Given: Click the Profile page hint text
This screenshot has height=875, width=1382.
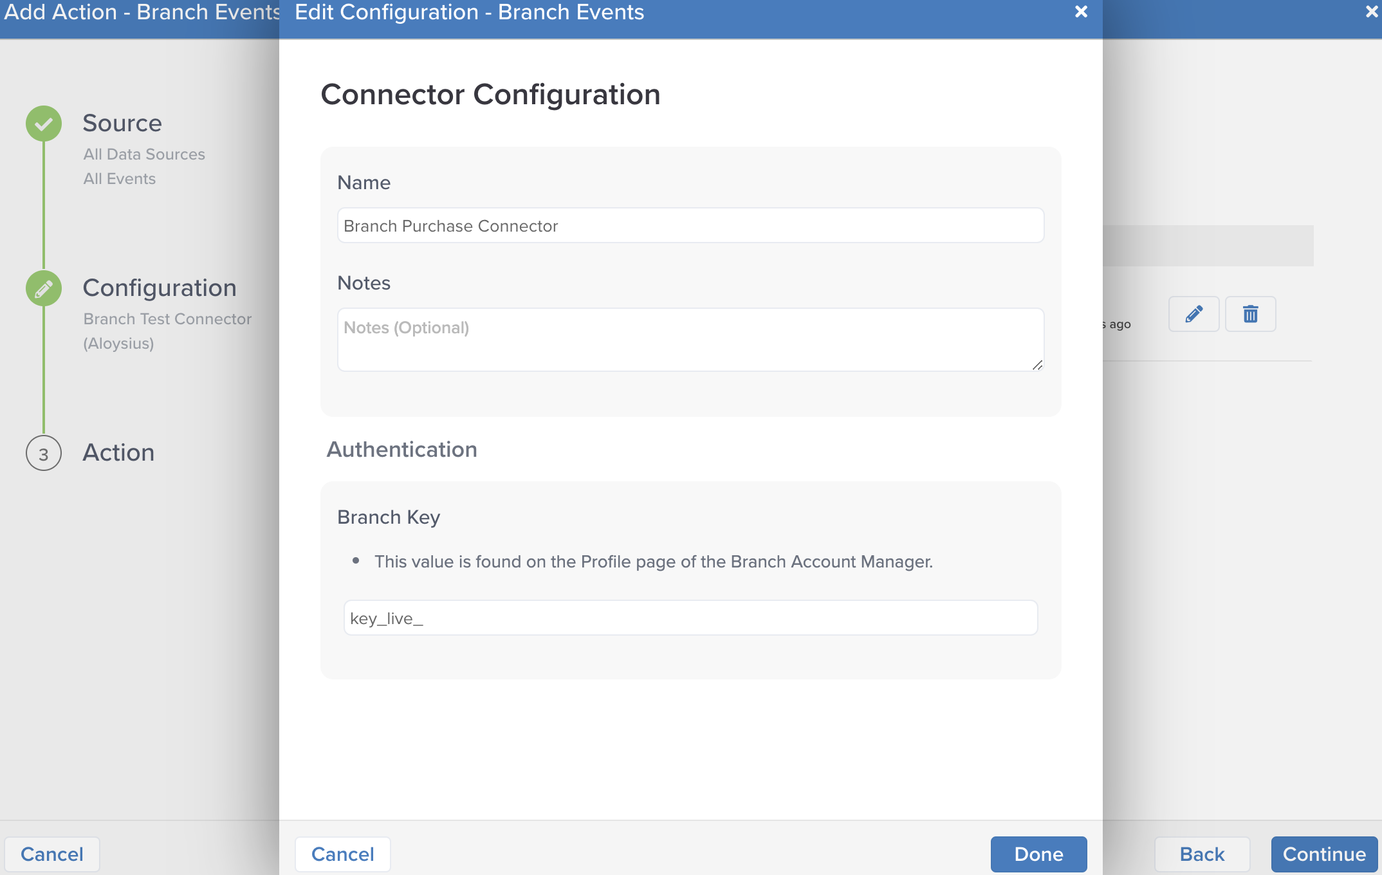Looking at the screenshot, I should (x=654, y=562).
